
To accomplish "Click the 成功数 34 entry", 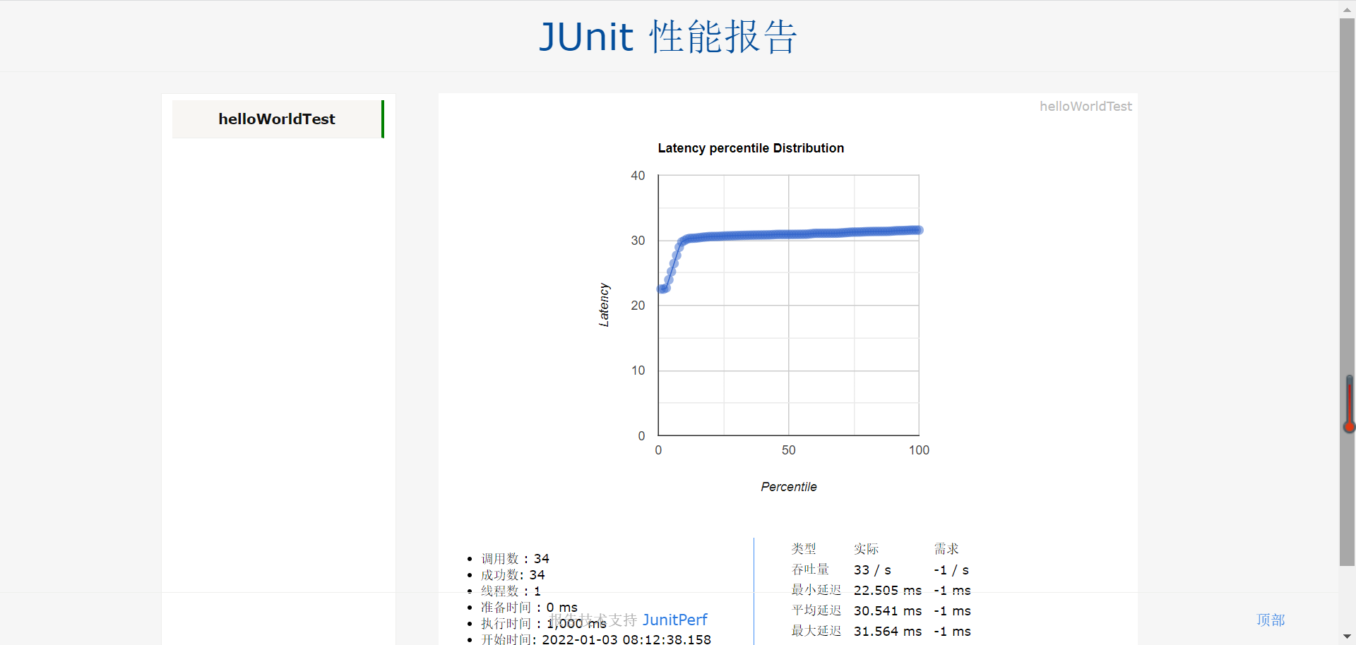I will [x=513, y=574].
